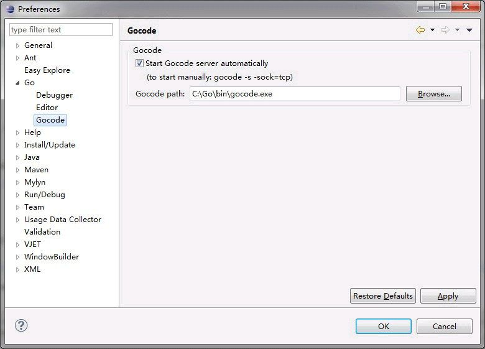Select Easy Explore preferences page
This screenshot has width=485, height=349.
(x=47, y=70)
